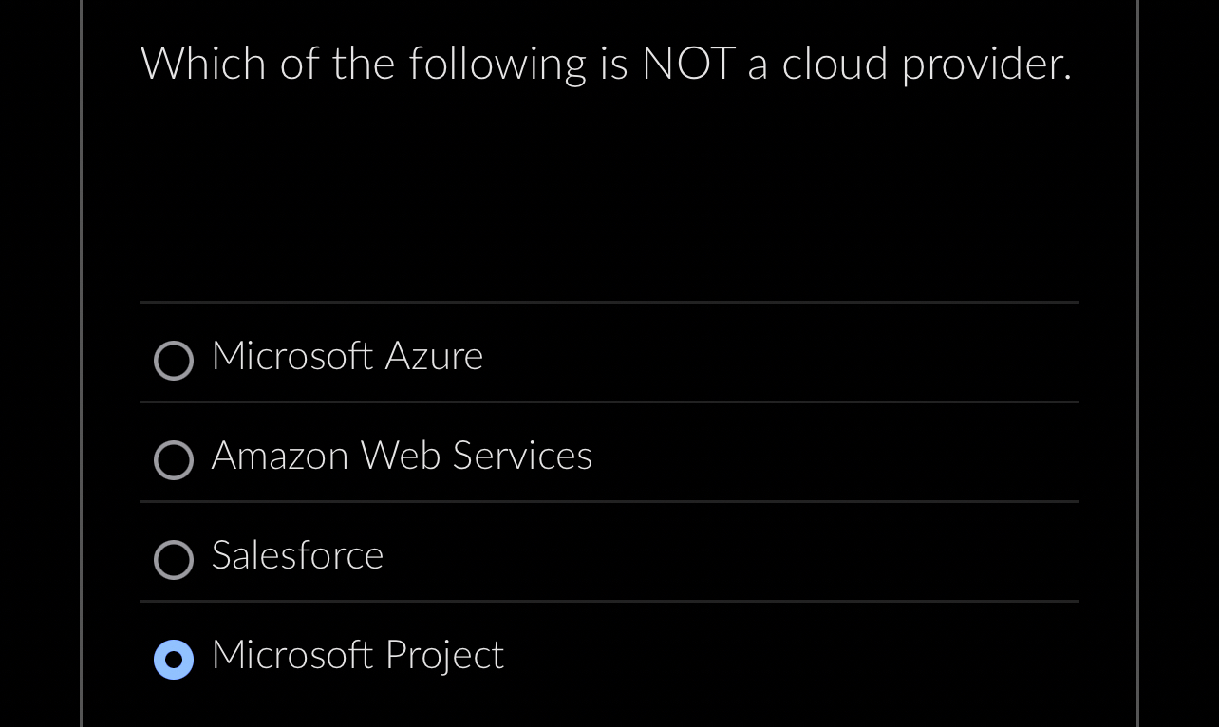The height and width of the screenshot is (727, 1219).
Task: Click anywhere on the Microsoft Azure answer row
Action: coord(608,358)
